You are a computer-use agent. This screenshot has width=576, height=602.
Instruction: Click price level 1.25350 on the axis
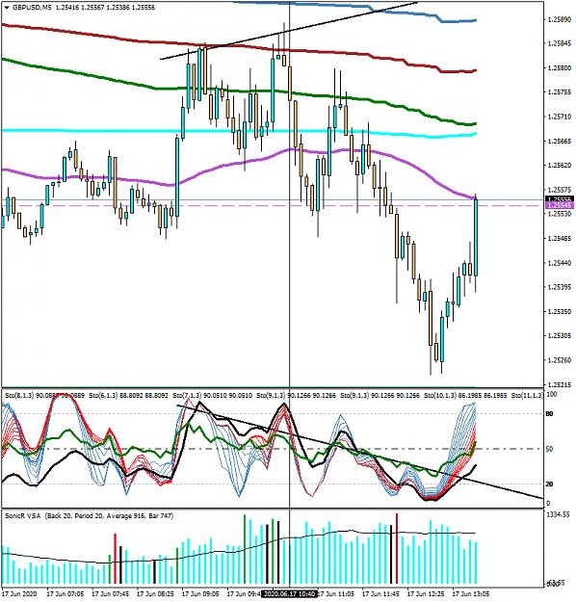tap(559, 312)
